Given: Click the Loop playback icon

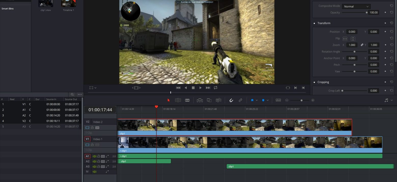Looking at the screenshot, I should [216, 88].
